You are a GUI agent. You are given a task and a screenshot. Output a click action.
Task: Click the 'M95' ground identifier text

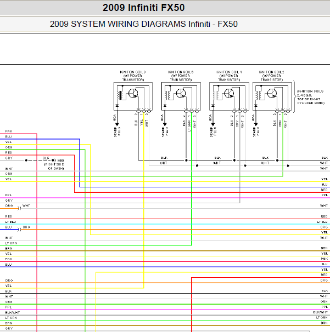pos(60,161)
